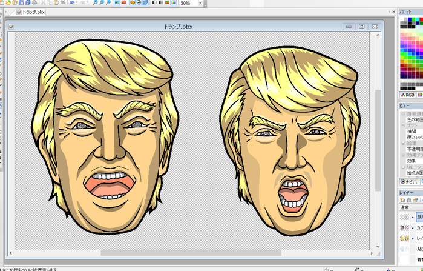
Task: Select the 不透明度 property row
Action: [x=415, y=149]
